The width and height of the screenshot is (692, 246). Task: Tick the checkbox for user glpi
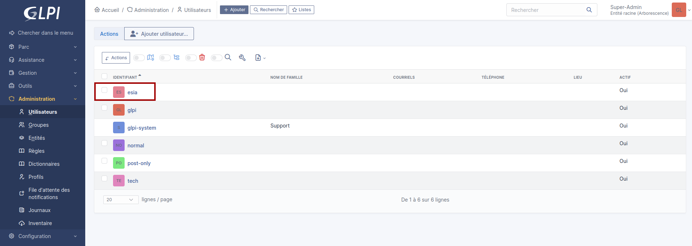pyautogui.click(x=104, y=108)
